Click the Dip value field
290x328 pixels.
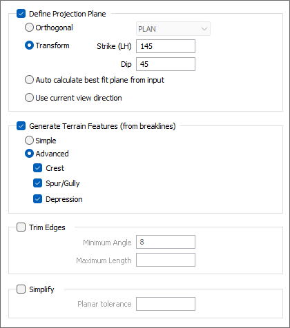click(x=166, y=64)
